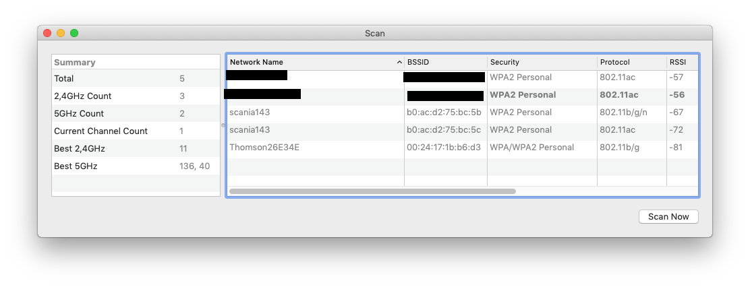The image size is (750, 287).
Task: Select the 2,4GHz Count summary row
Action: [136, 96]
